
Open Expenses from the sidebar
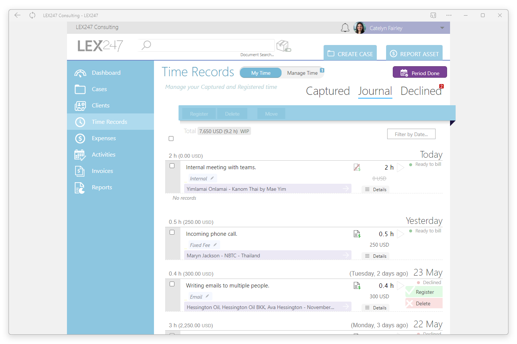[x=110, y=138]
